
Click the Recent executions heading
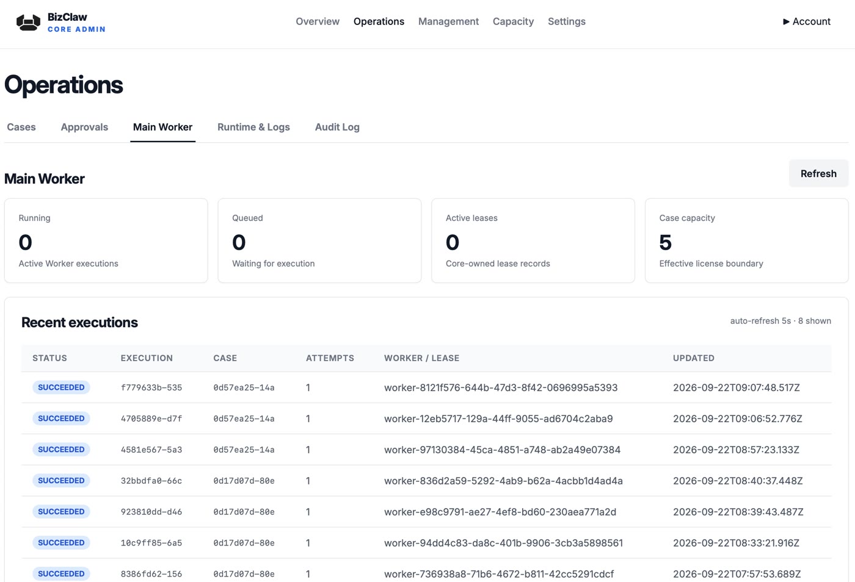pyautogui.click(x=79, y=322)
